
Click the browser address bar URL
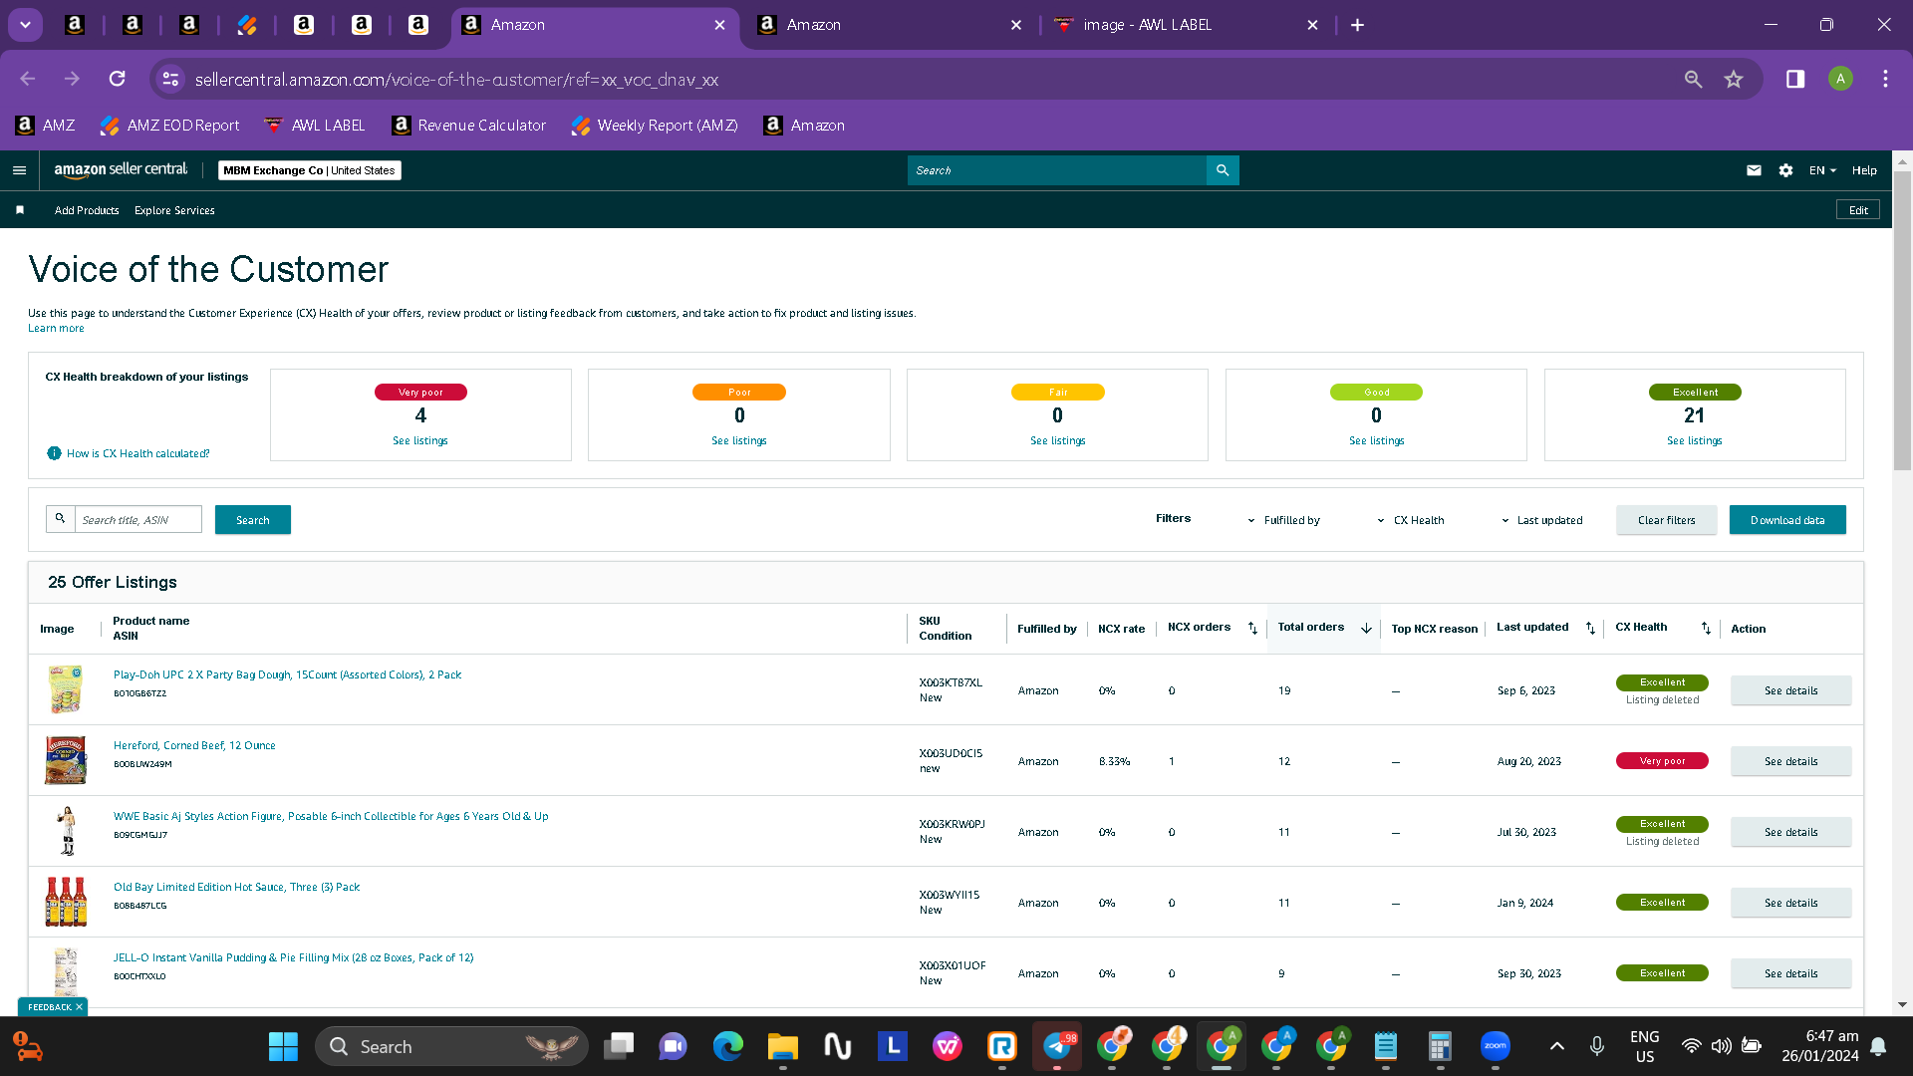456,80
